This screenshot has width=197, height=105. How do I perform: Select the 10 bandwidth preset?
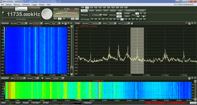tap(145, 19)
